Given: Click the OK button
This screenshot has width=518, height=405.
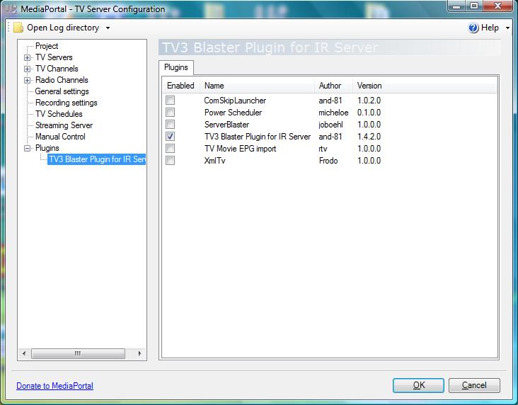Looking at the screenshot, I should (418, 385).
